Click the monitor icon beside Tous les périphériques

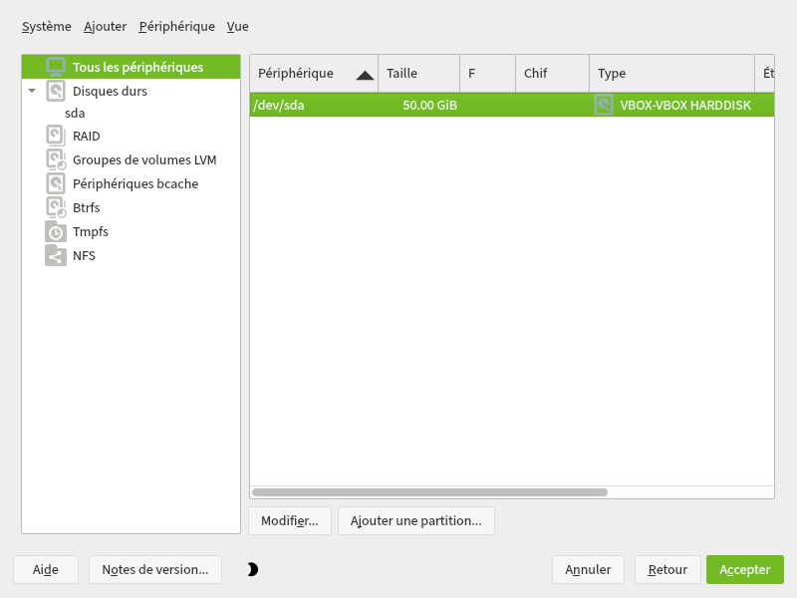click(x=56, y=67)
